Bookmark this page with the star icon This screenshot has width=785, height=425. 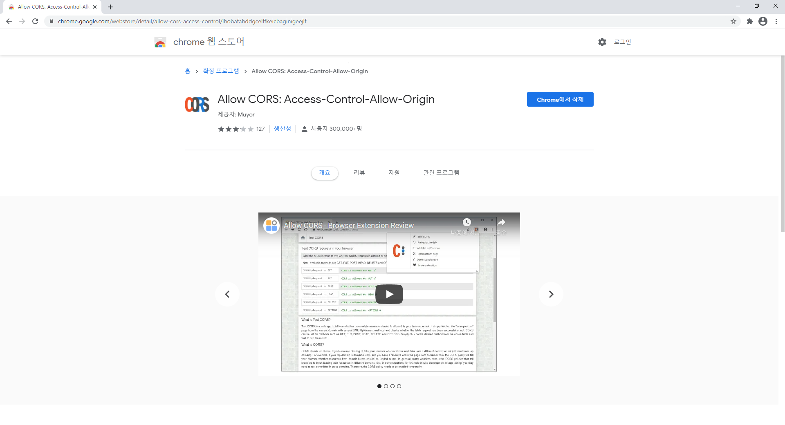coord(733,21)
